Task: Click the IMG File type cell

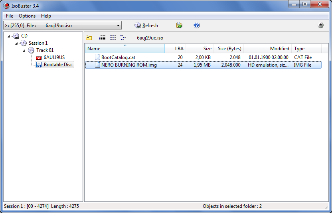Action: click(302, 65)
